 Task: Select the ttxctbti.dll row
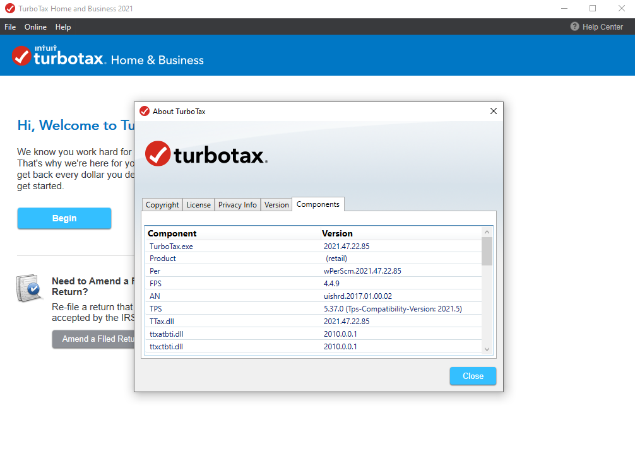click(x=314, y=346)
